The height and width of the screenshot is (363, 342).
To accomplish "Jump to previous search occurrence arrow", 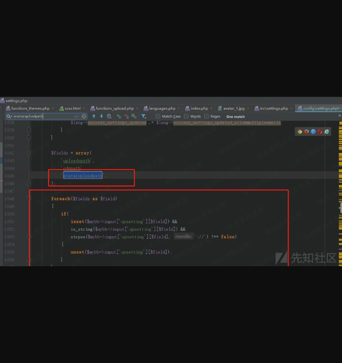I will point(94,116).
